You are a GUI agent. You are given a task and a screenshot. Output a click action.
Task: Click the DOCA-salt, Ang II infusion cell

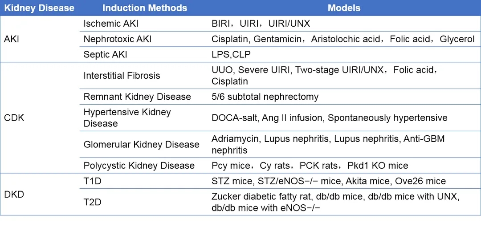tap(329, 118)
